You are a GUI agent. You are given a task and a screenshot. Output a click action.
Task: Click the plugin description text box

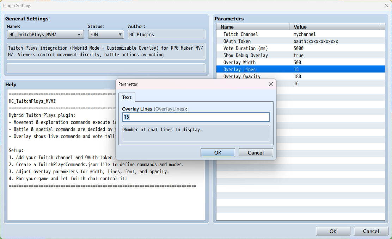click(106, 51)
